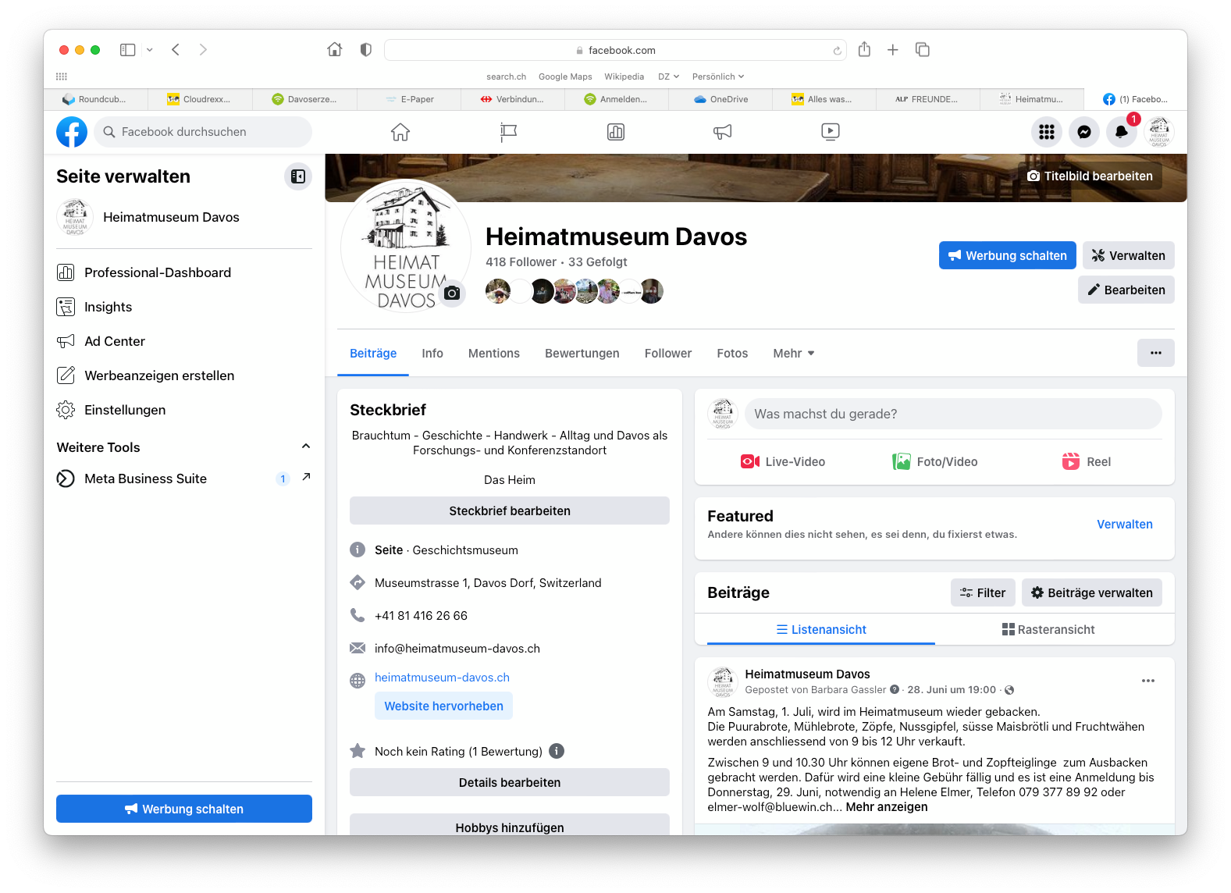Open the notifications bell icon
Viewport: 1231px width, 893px height.
[x=1121, y=132]
